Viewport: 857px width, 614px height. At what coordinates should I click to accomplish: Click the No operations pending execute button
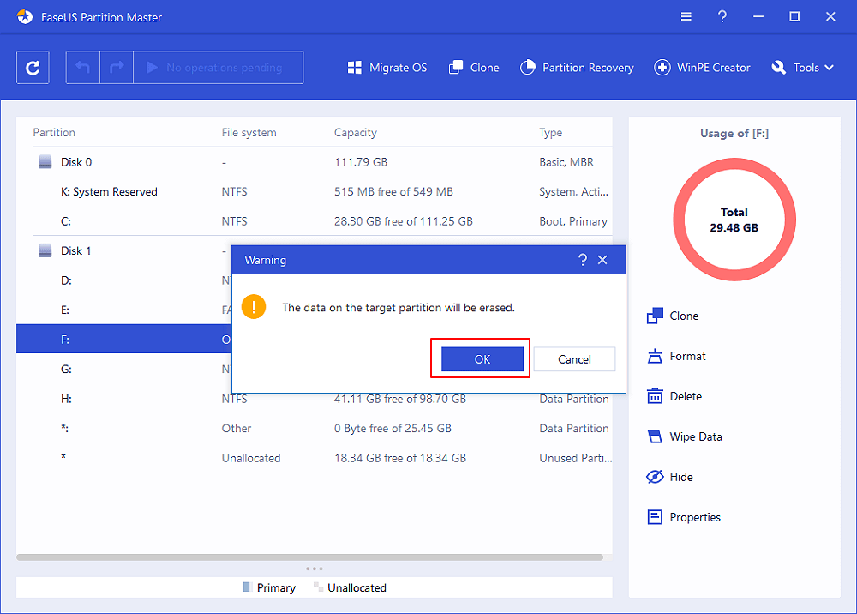point(218,68)
